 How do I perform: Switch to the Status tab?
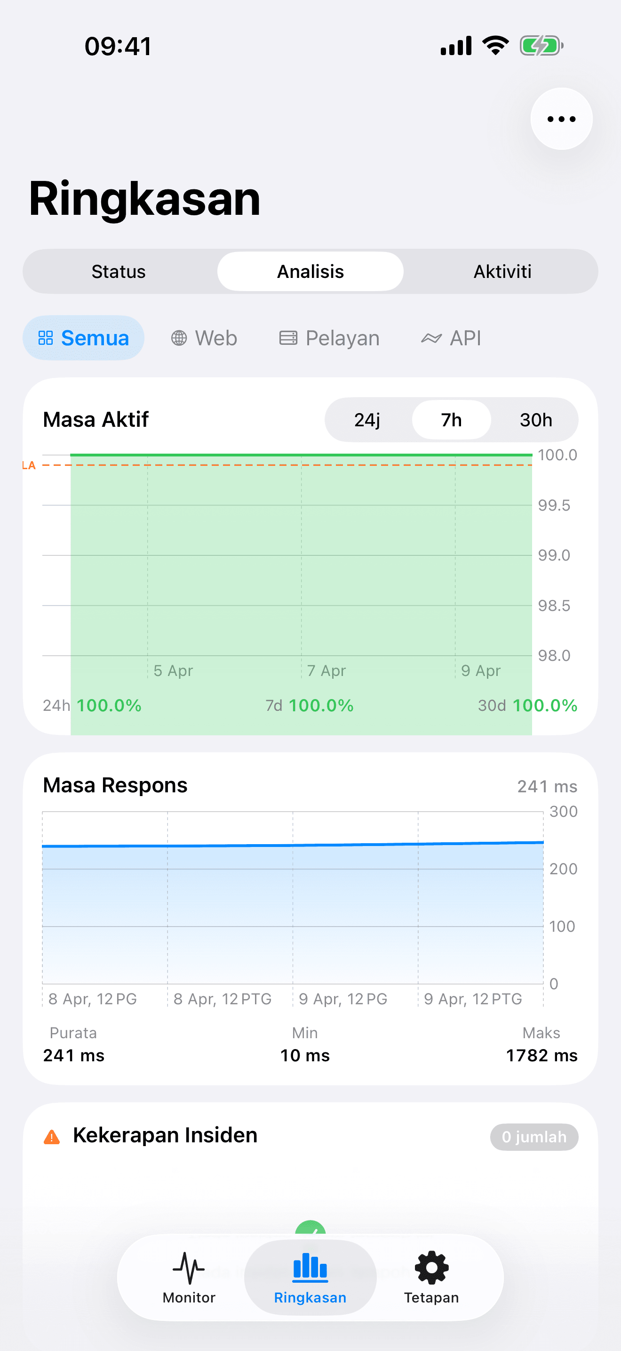click(119, 272)
